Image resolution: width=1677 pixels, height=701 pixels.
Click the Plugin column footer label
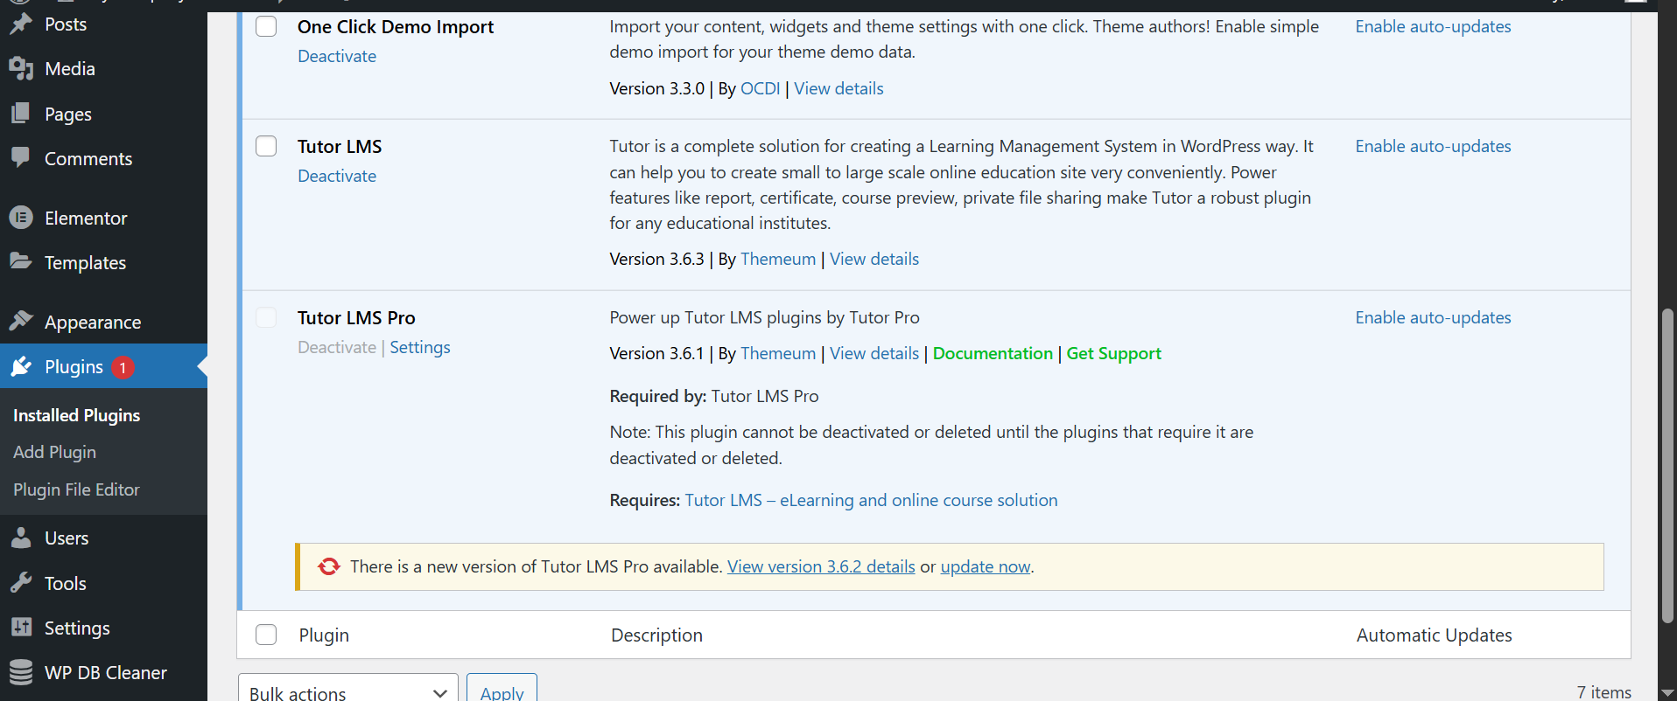[x=324, y=635]
